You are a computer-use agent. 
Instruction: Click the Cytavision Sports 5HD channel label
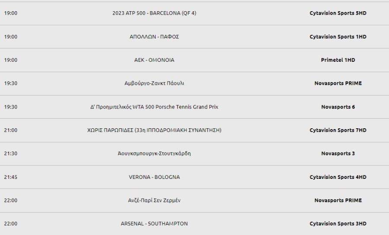[x=338, y=13]
